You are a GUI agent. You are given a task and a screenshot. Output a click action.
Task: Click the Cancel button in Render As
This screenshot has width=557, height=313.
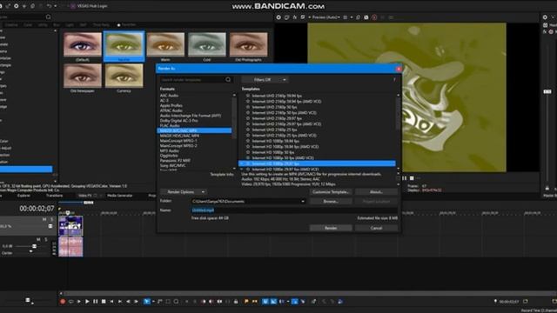[x=376, y=228]
